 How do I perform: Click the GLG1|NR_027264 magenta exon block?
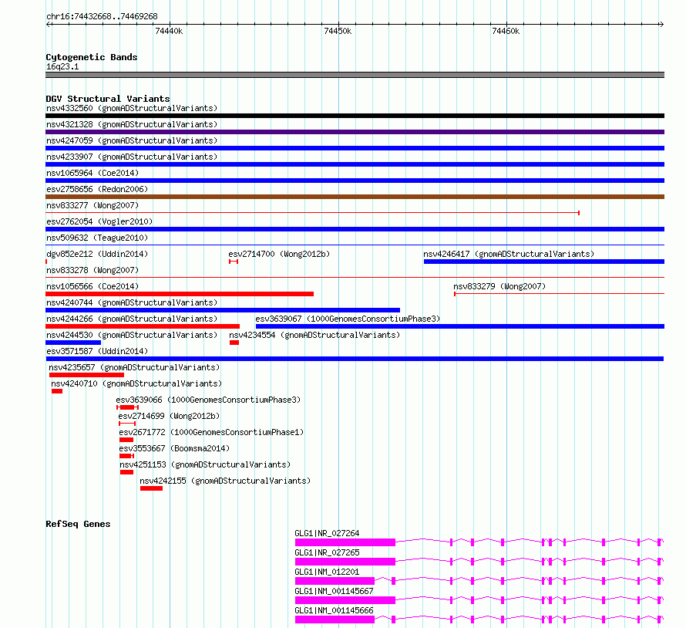(x=345, y=542)
